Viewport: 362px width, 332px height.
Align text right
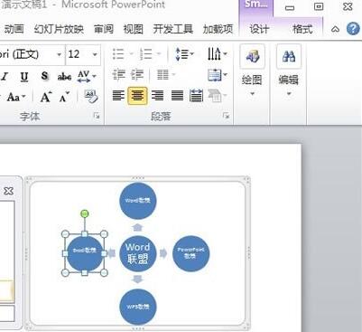click(157, 96)
